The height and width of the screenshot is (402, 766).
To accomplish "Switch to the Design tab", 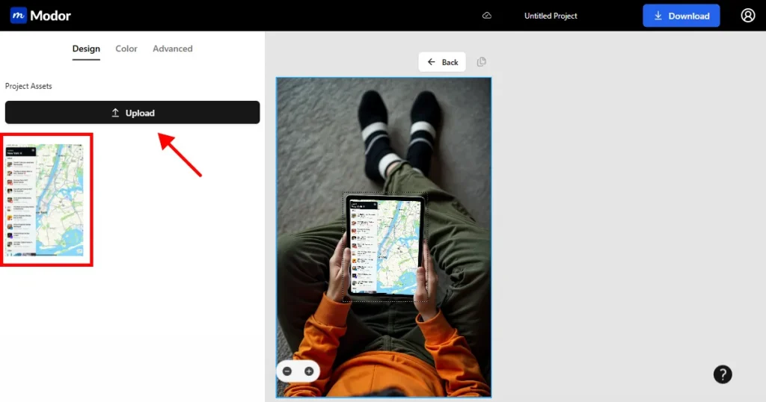I will (x=86, y=49).
